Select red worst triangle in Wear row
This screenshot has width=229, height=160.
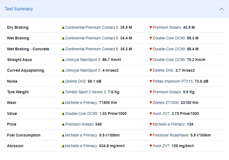(151, 103)
